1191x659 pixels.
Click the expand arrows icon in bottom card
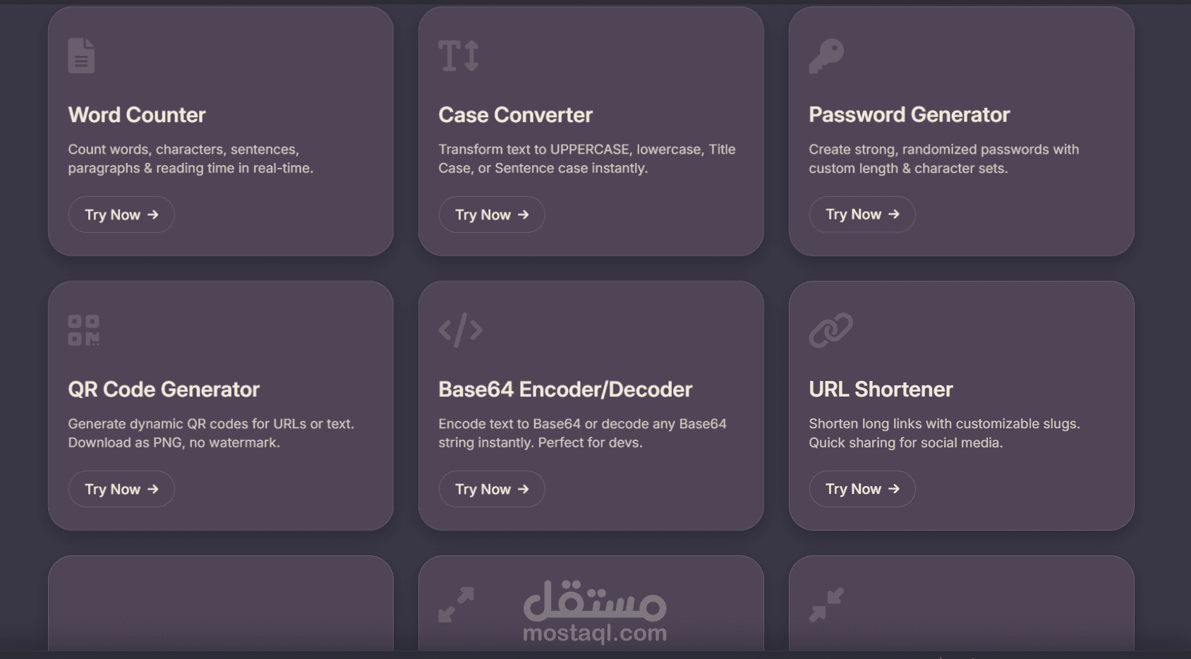(456, 605)
